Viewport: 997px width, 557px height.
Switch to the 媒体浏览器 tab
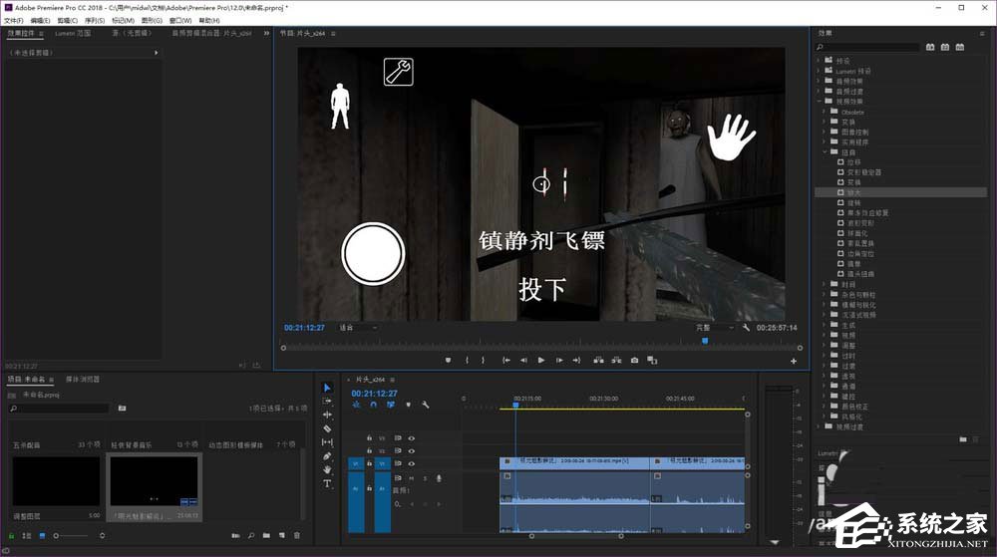pyautogui.click(x=83, y=380)
